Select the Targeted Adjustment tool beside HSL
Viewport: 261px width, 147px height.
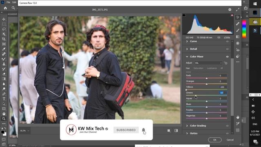point(226,63)
